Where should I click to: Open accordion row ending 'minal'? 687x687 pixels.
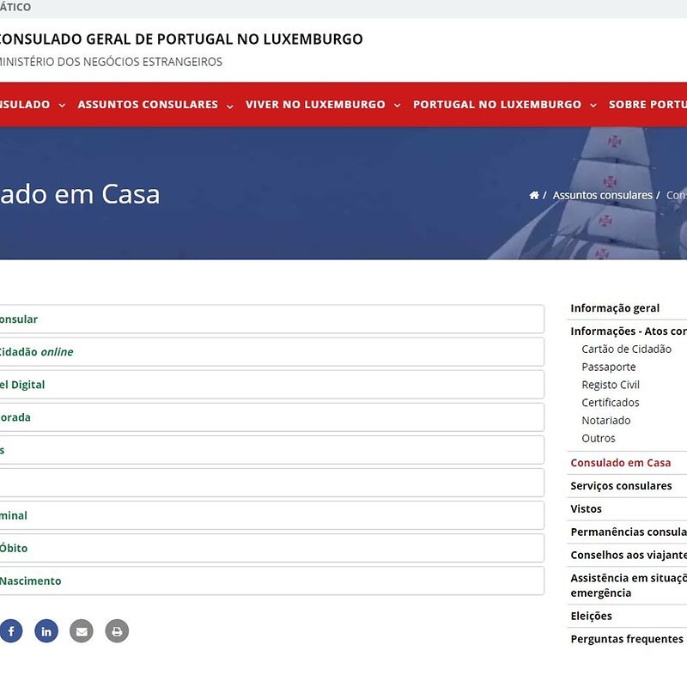[271, 515]
